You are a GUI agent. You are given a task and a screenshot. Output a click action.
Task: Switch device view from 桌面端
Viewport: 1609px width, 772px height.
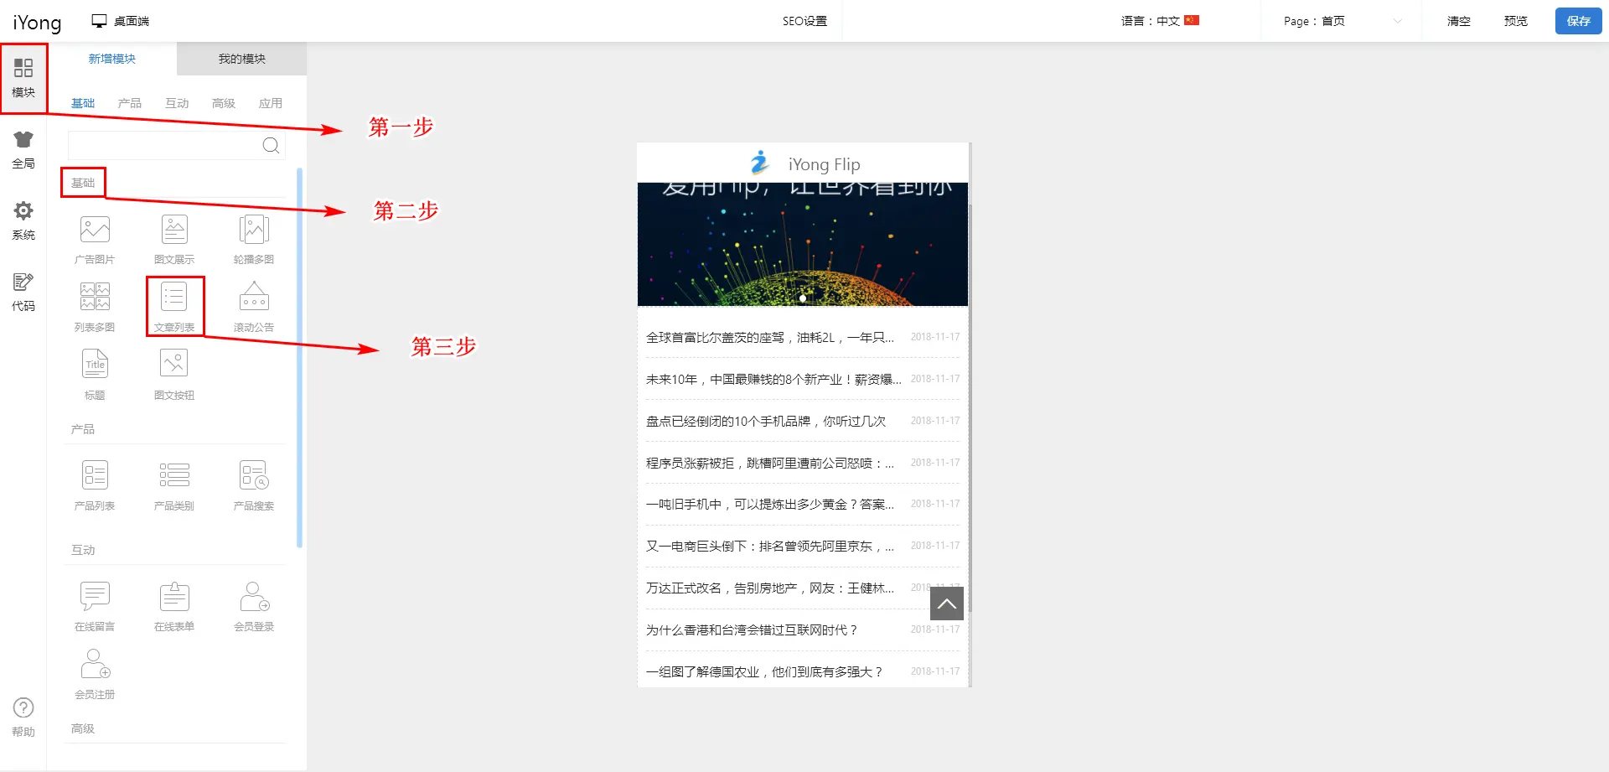[121, 21]
